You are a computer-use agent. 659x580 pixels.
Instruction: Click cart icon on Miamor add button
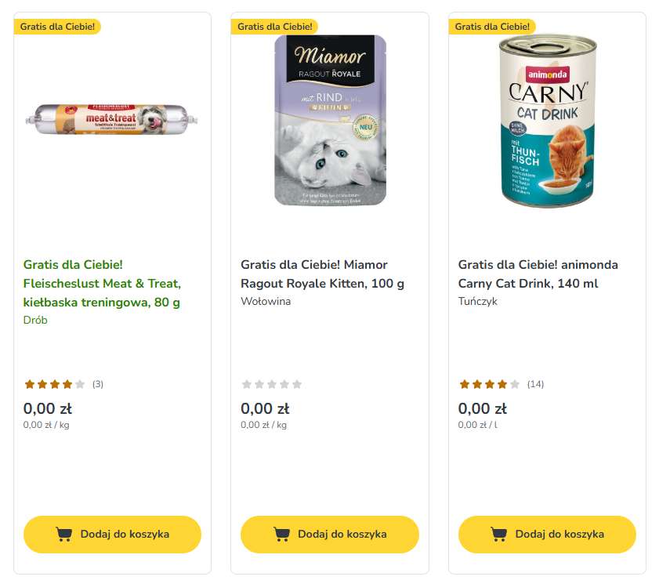[281, 535]
